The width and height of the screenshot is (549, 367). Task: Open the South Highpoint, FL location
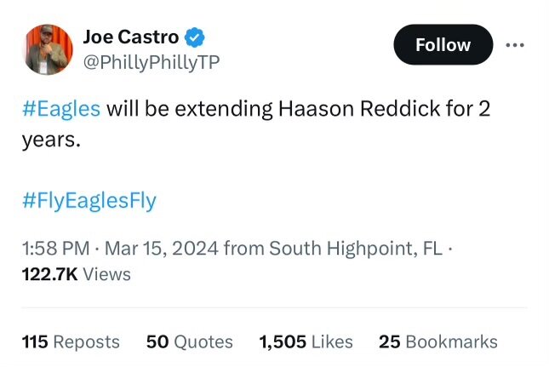(356, 249)
